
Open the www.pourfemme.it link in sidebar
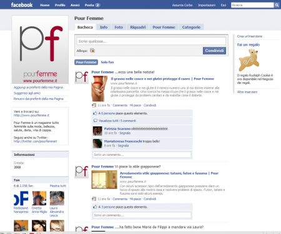pos(31,115)
